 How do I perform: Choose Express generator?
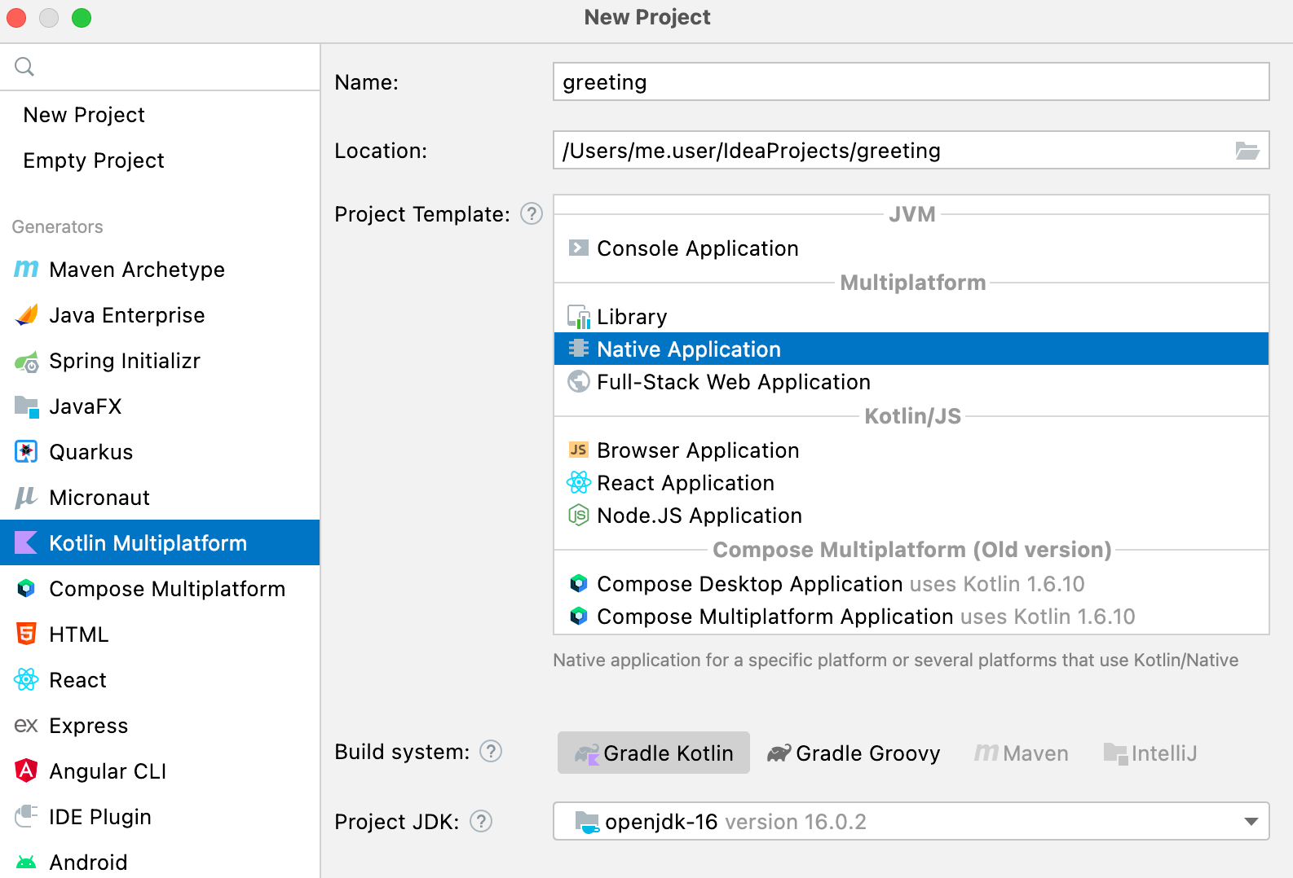(160, 725)
